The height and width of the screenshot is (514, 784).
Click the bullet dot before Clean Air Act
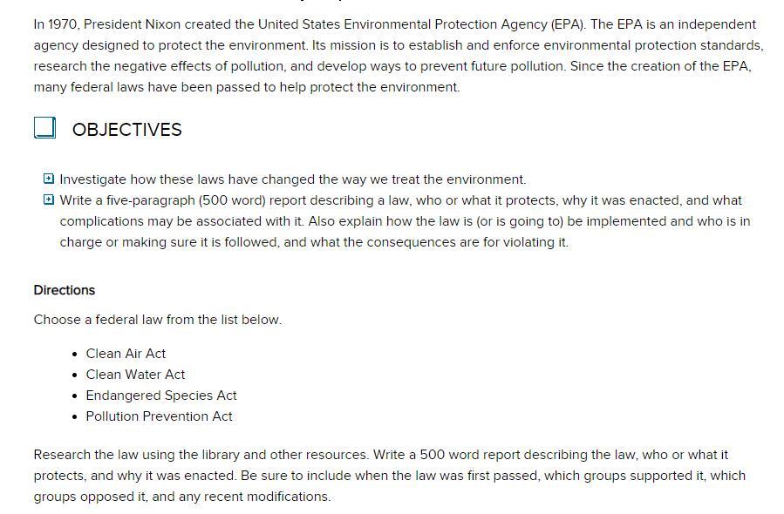tap(75, 354)
